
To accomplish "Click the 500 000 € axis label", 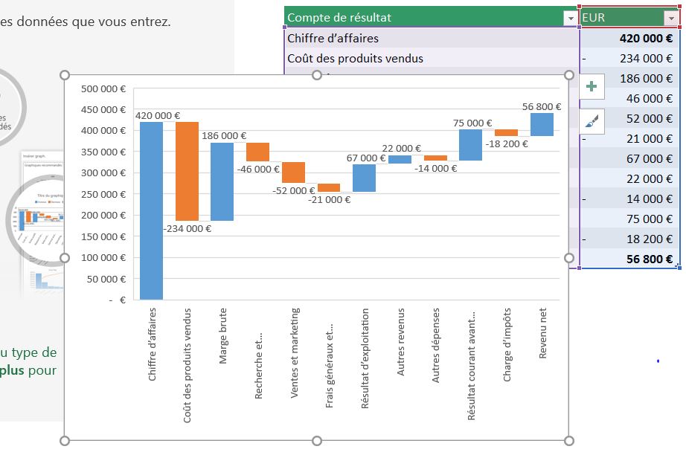I will pyautogui.click(x=103, y=89).
